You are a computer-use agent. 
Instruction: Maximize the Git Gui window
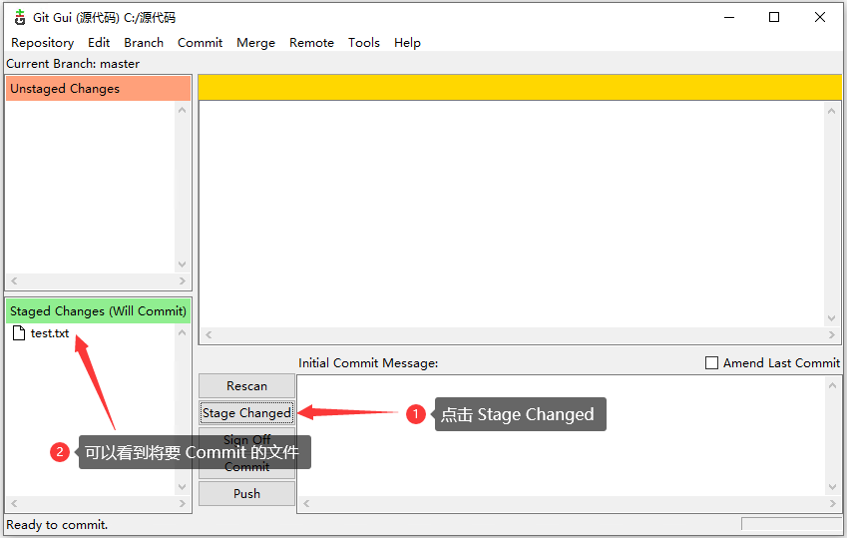click(x=774, y=17)
